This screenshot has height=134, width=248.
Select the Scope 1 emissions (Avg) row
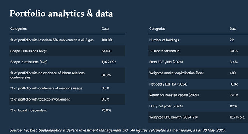click(67, 51)
